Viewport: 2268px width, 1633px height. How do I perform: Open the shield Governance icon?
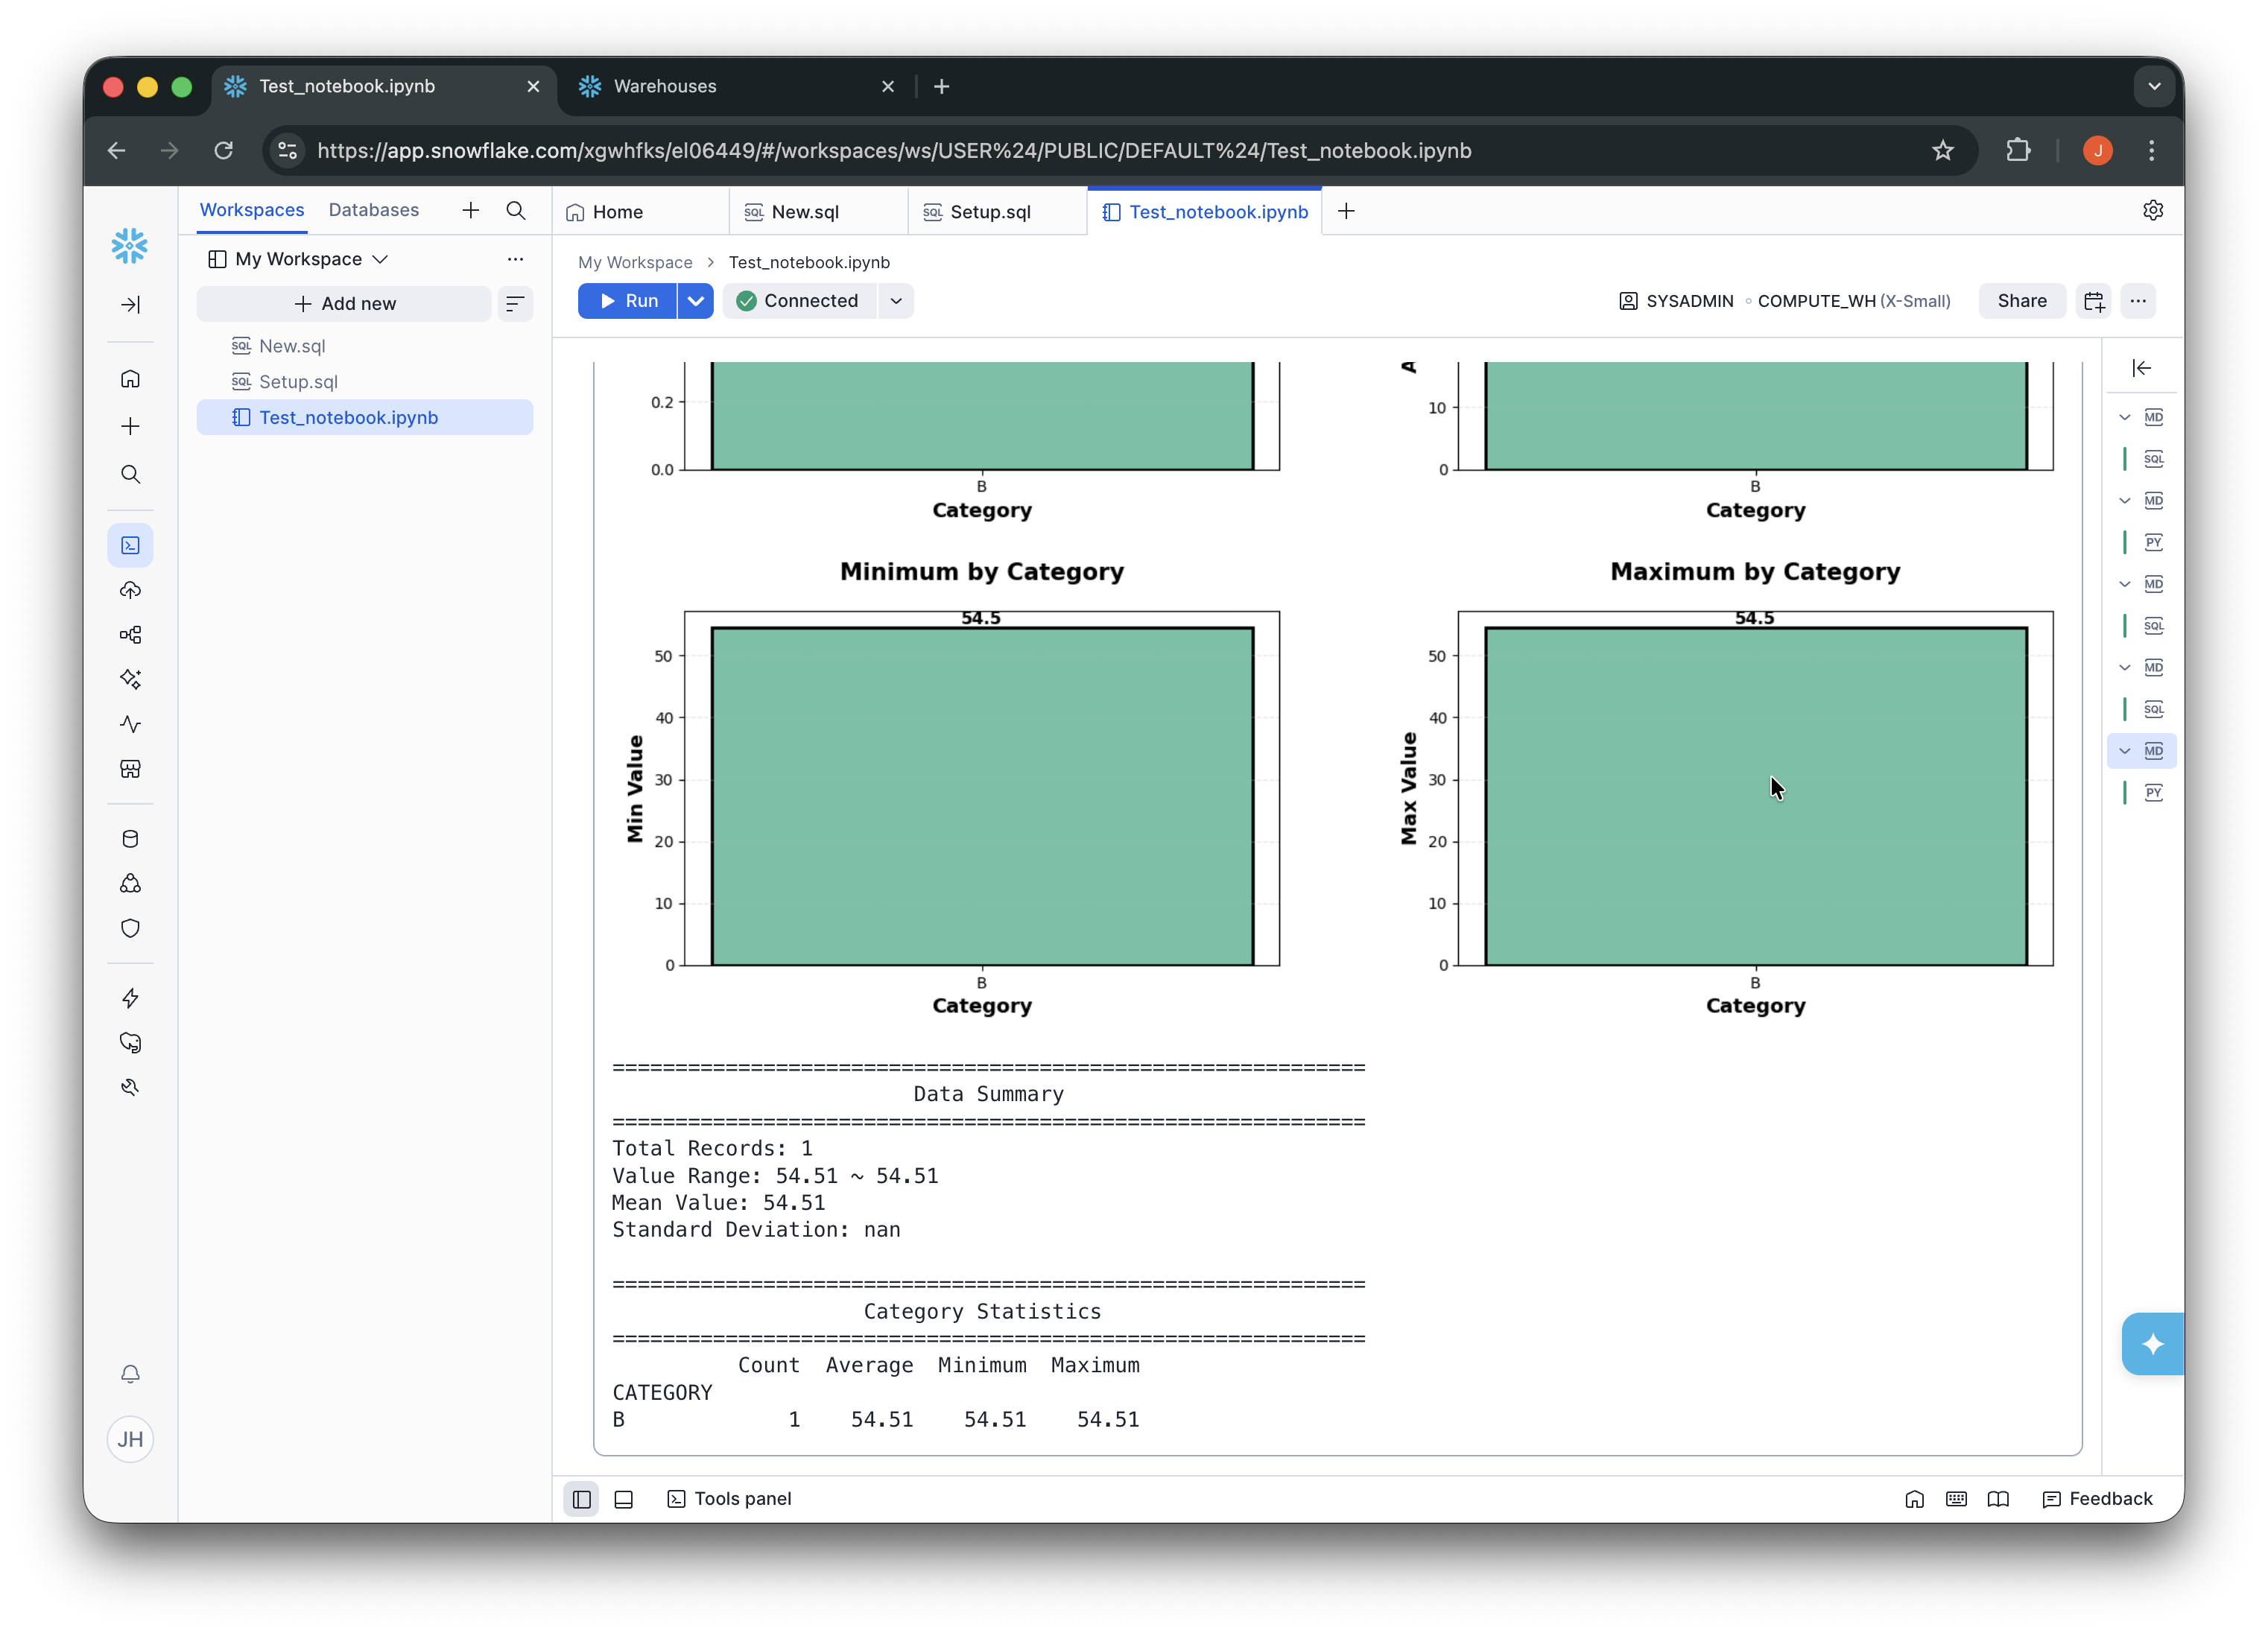[x=130, y=928]
